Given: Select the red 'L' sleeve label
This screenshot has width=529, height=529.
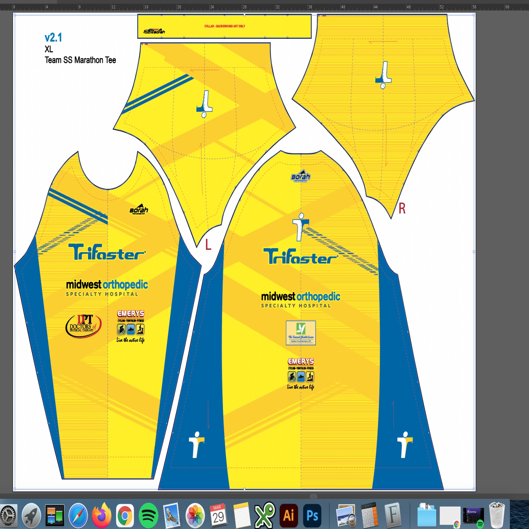Looking at the screenshot, I should pos(208,245).
